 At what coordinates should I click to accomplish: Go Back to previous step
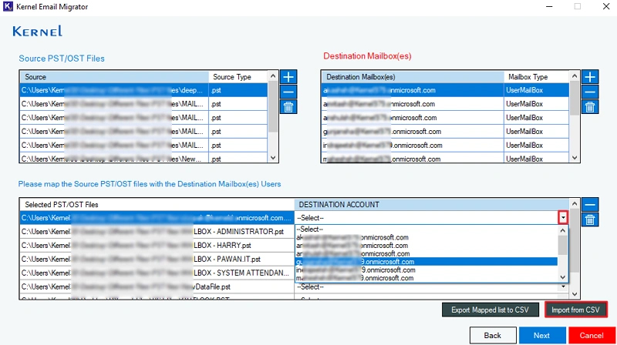pos(493,335)
